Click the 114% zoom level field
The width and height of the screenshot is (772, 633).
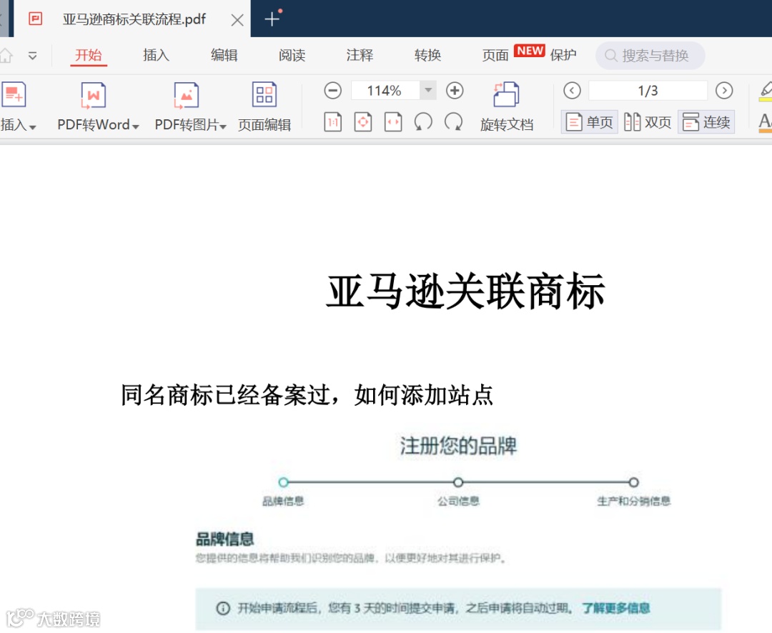point(385,91)
